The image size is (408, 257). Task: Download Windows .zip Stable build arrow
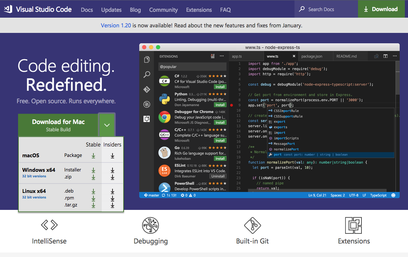(x=93, y=177)
